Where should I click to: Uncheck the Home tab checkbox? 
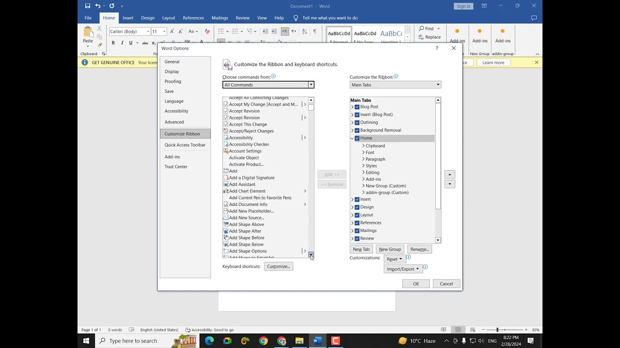point(357,138)
